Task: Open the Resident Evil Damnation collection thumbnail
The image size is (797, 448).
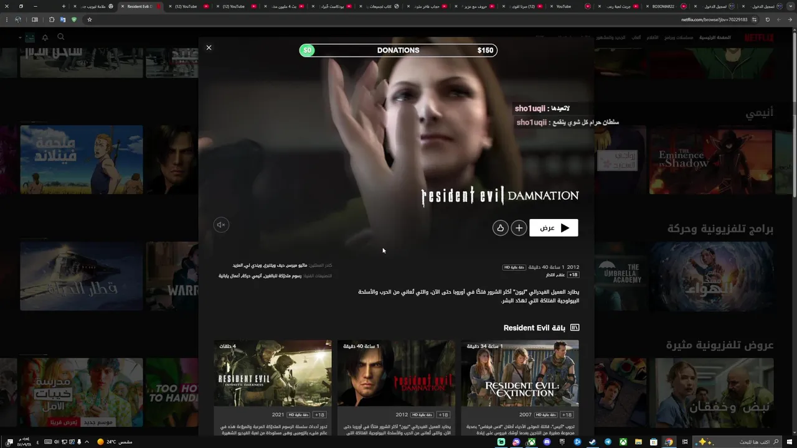Action: 396,373
